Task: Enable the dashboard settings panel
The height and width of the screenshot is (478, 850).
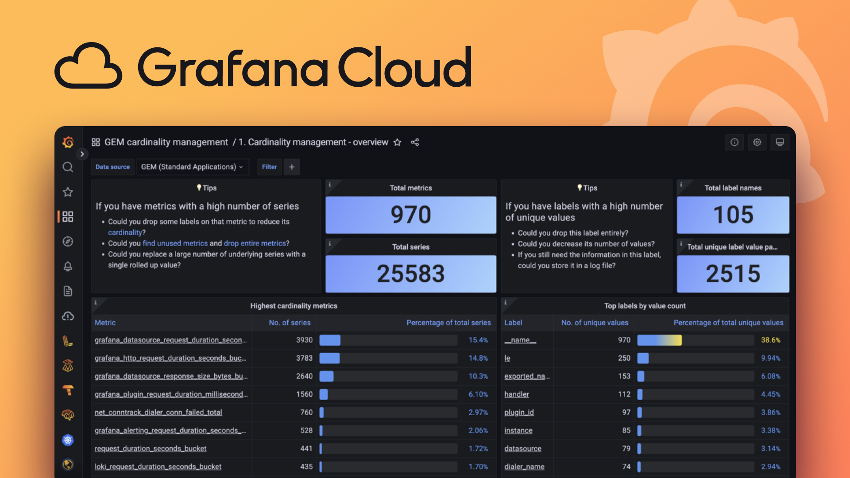Action: point(757,143)
